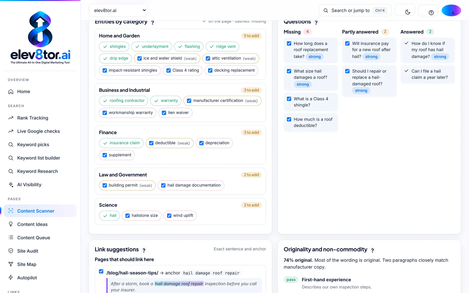Click highlighted 'hail damage roof repair' anchor text
Screen dimensions: 469x293
179,284
